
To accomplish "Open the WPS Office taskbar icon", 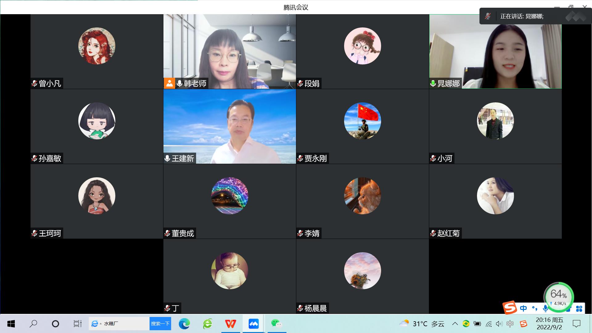I will click(230, 324).
